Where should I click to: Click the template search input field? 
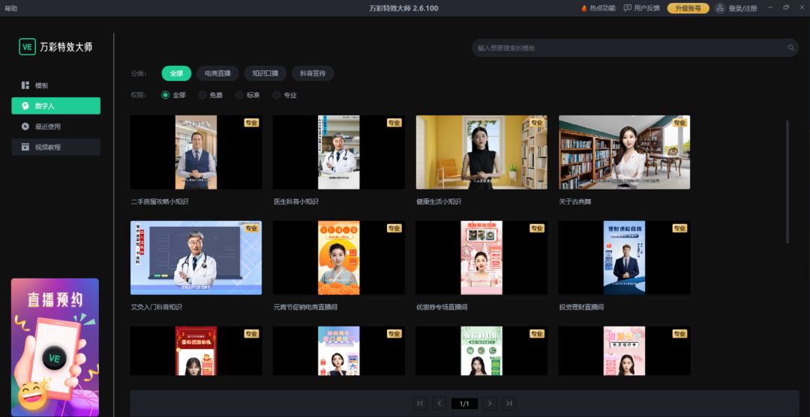point(630,48)
